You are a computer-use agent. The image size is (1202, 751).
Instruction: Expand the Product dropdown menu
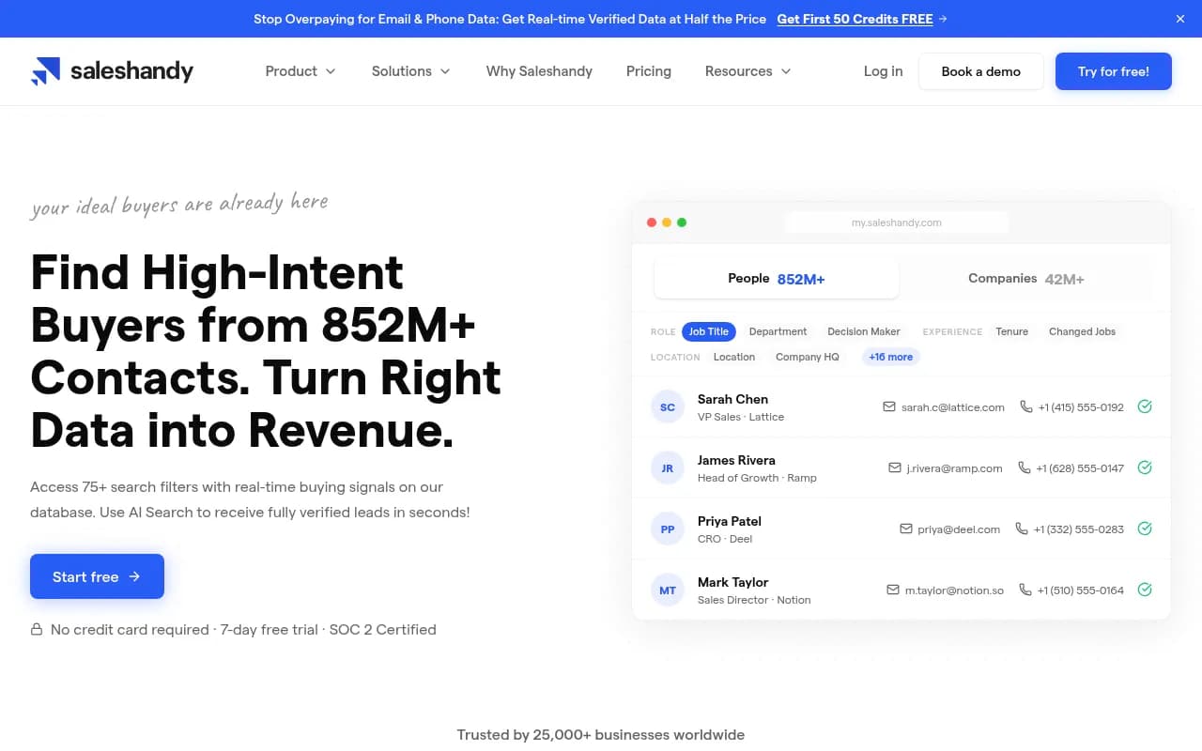[300, 71]
